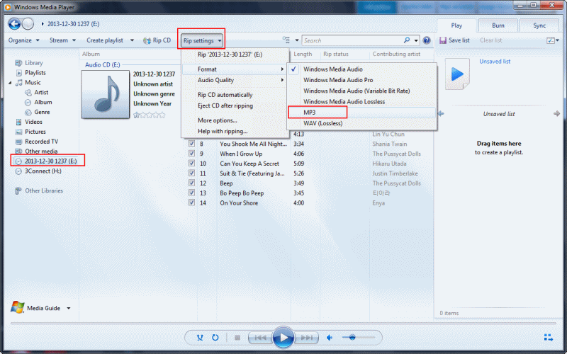Image resolution: width=567 pixels, height=354 pixels.
Task: Click the large Play button
Action: coord(283,338)
